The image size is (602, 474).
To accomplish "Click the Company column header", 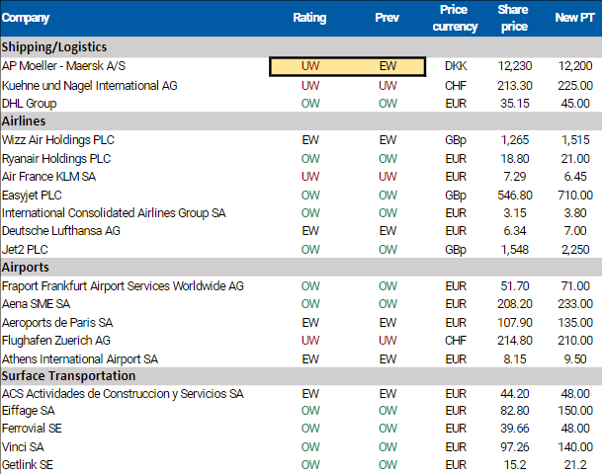I will point(26,18).
